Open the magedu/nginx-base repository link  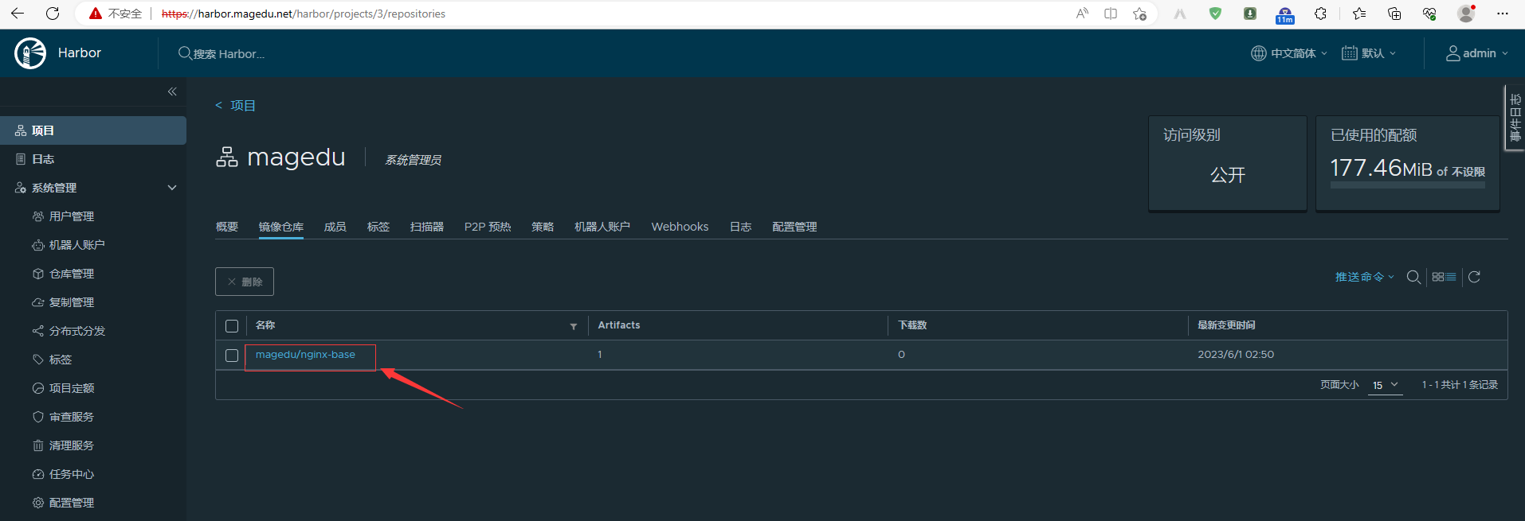(x=305, y=355)
